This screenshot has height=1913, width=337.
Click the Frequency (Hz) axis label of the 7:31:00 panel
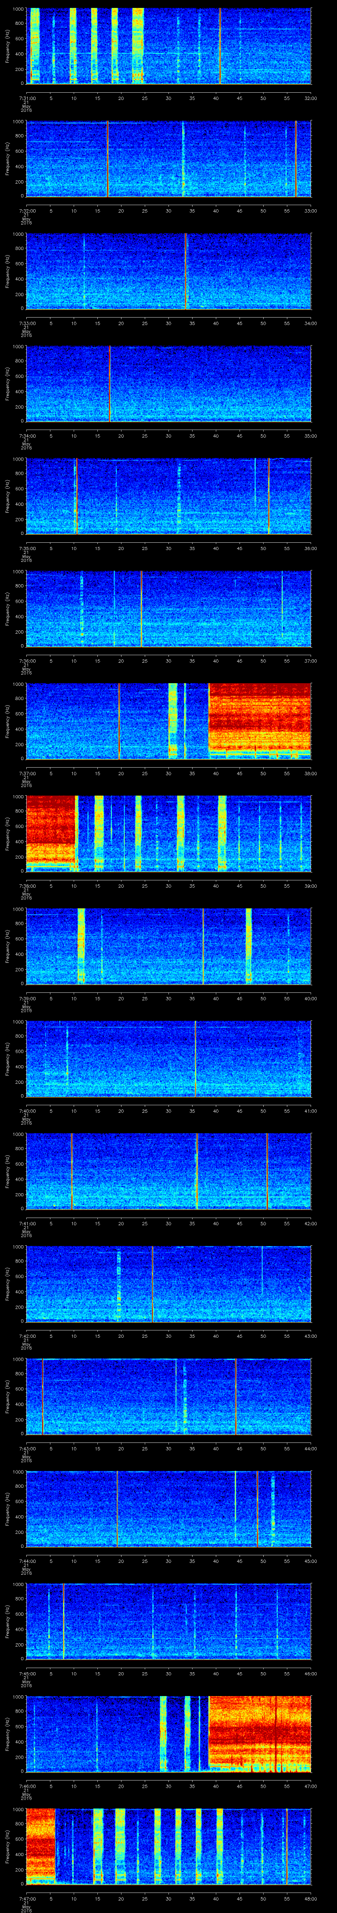click(8, 46)
